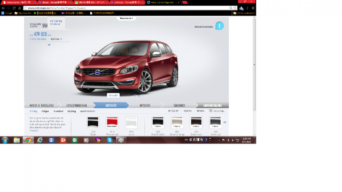Open the Windows Start orb

pos(5,140)
